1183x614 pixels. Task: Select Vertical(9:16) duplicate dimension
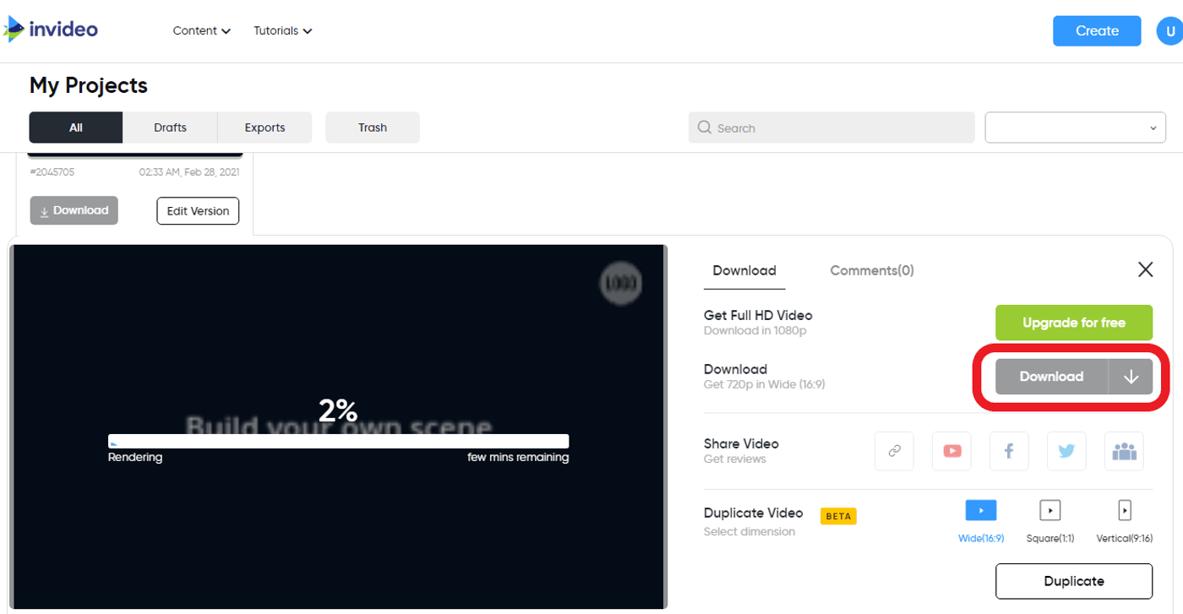coord(1124,510)
